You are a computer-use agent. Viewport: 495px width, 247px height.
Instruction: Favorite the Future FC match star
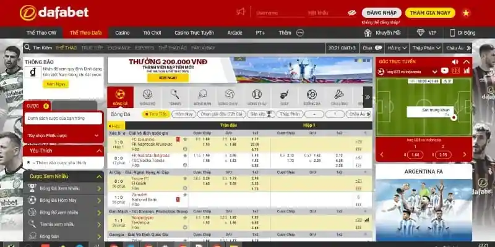[185, 178]
